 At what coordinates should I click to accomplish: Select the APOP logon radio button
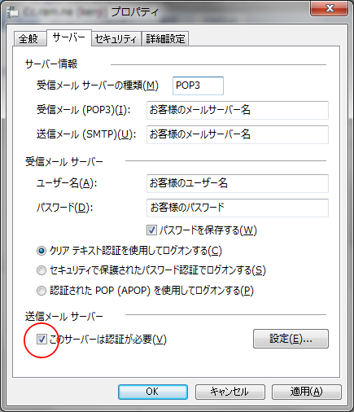coord(42,291)
